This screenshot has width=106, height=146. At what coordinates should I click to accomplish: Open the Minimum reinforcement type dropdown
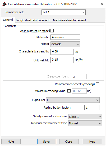tap(85, 123)
